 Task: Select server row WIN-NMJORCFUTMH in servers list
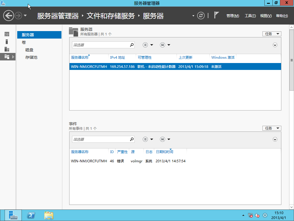click(175, 66)
